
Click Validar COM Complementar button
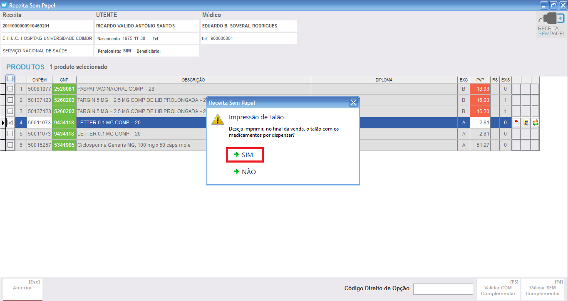pyautogui.click(x=498, y=289)
